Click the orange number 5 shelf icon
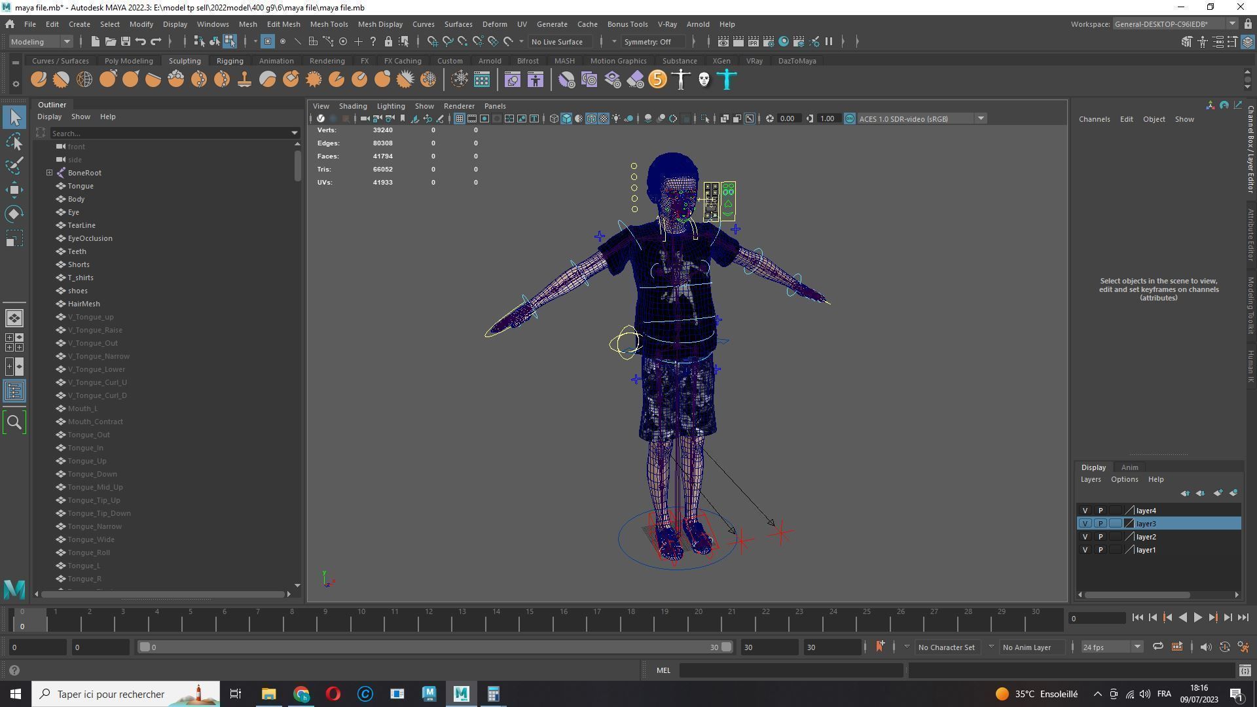This screenshot has width=1257, height=707. (x=657, y=80)
